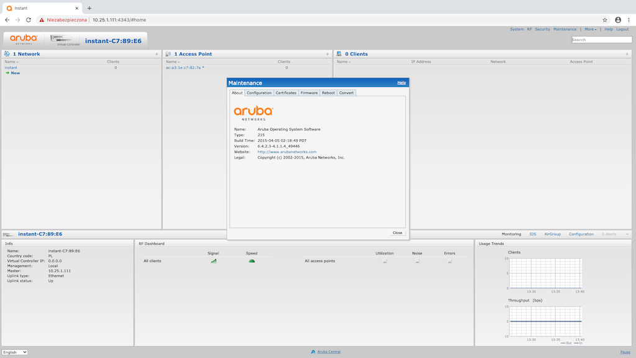Click New to add a network

click(15, 73)
